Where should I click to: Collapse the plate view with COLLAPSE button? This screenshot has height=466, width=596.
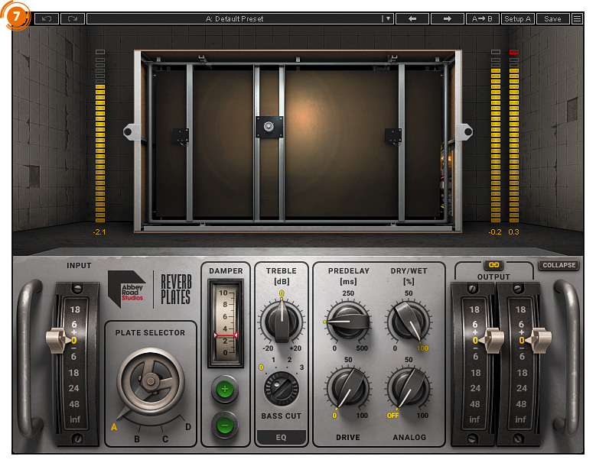(559, 265)
